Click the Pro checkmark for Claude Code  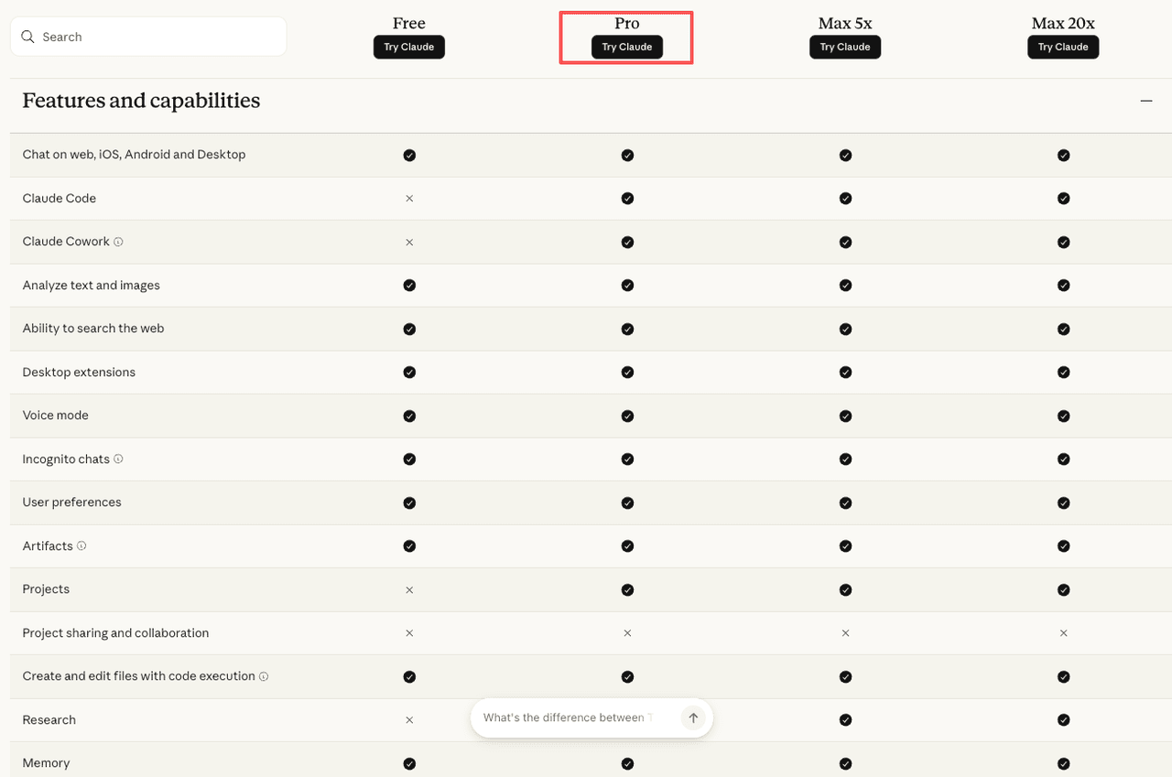pyautogui.click(x=627, y=198)
